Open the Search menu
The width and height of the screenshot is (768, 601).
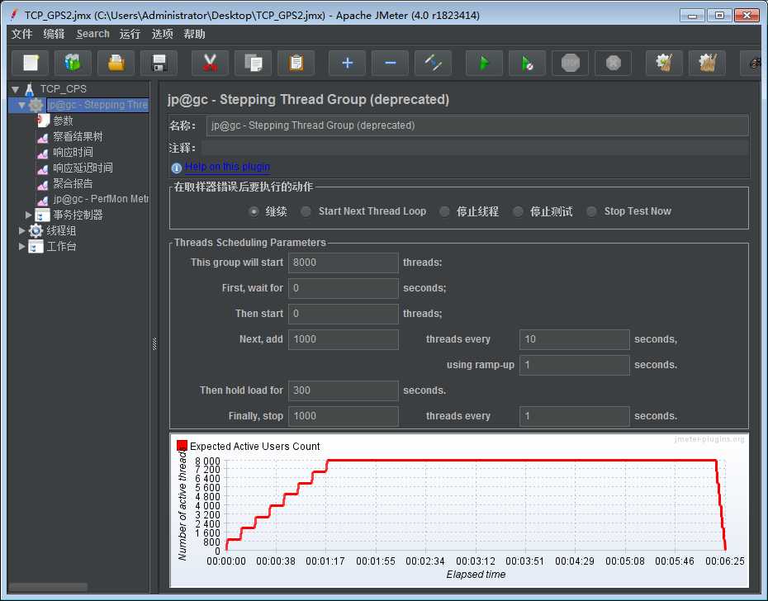click(92, 34)
